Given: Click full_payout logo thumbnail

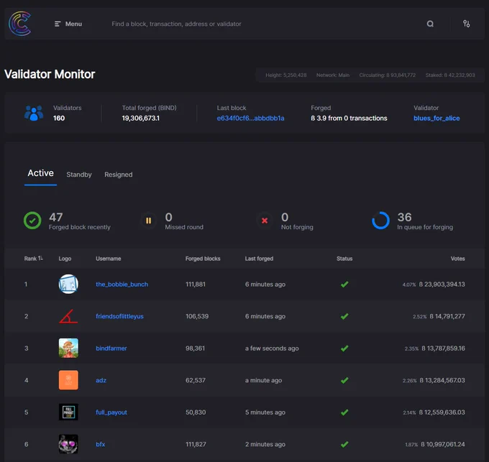Looking at the screenshot, I should coord(68,412).
